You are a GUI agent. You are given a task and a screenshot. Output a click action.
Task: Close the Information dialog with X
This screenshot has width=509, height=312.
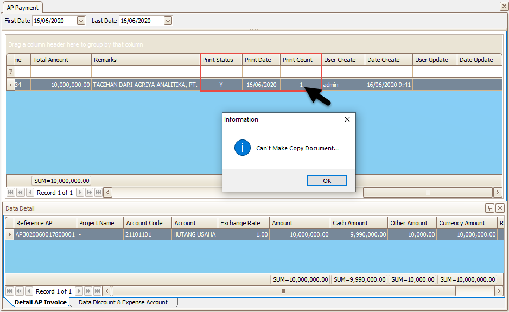(347, 119)
